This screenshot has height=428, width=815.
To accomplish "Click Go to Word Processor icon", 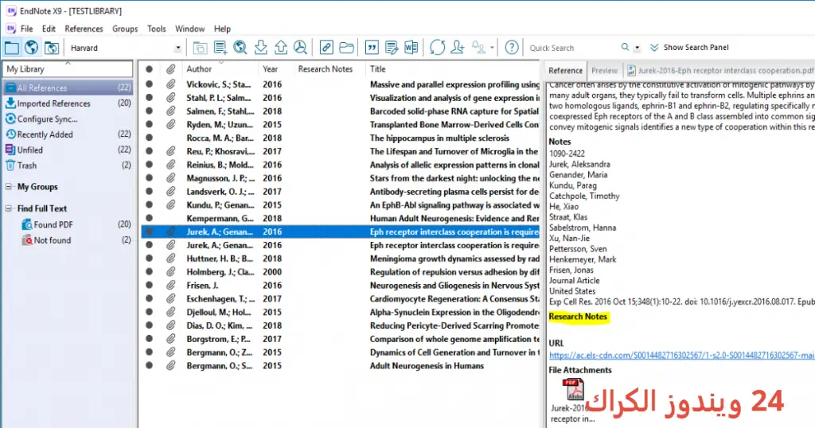I will click(x=411, y=48).
